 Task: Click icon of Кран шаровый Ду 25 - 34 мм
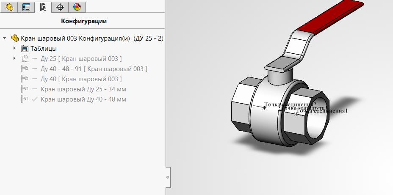(x=25, y=89)
